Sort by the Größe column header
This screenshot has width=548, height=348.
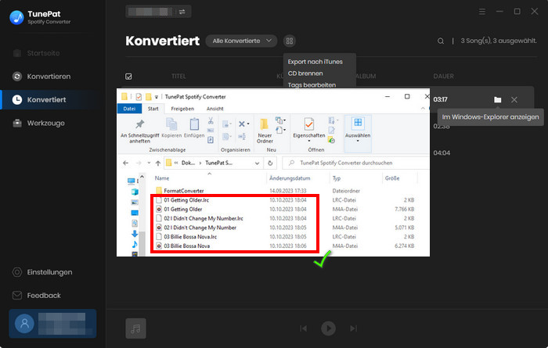pos(392,178)
